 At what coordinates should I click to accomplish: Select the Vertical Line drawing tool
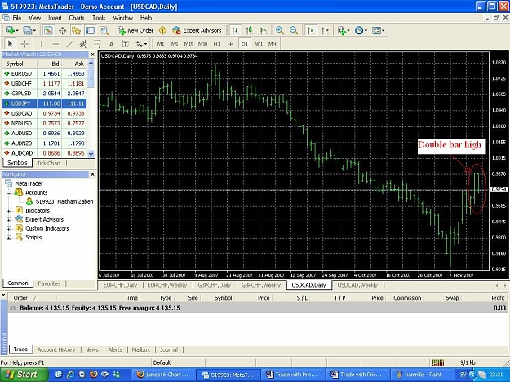point(42,44)
